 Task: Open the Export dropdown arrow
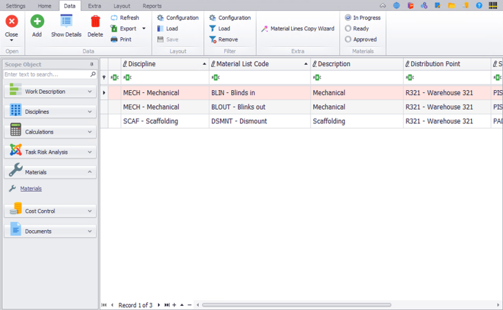click(144, 29)
